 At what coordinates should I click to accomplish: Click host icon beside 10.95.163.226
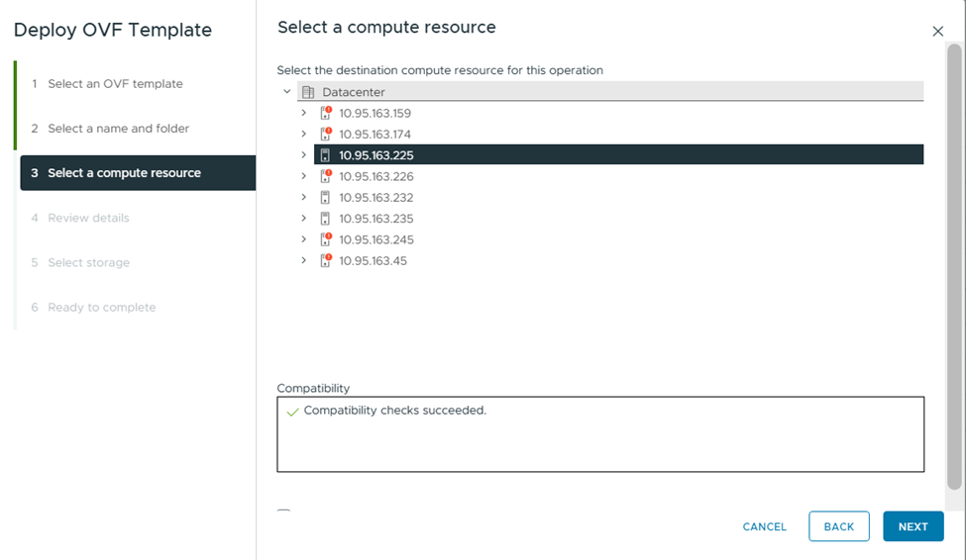point(325,176)
